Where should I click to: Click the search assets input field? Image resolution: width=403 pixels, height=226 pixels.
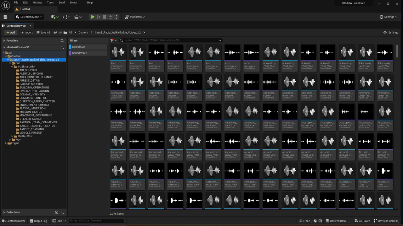point(171,40)
